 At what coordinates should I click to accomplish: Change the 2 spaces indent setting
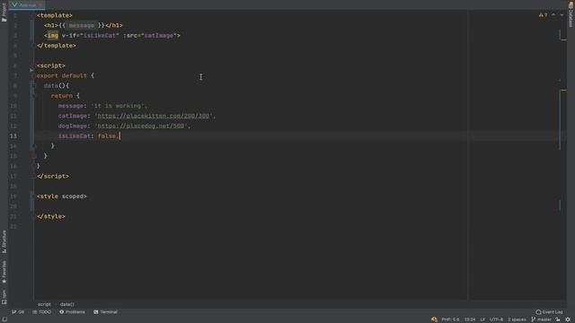(x=517, y=319)
